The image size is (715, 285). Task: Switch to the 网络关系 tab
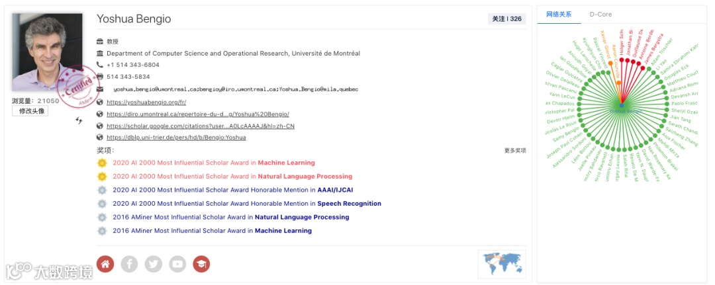click(559, 14)
